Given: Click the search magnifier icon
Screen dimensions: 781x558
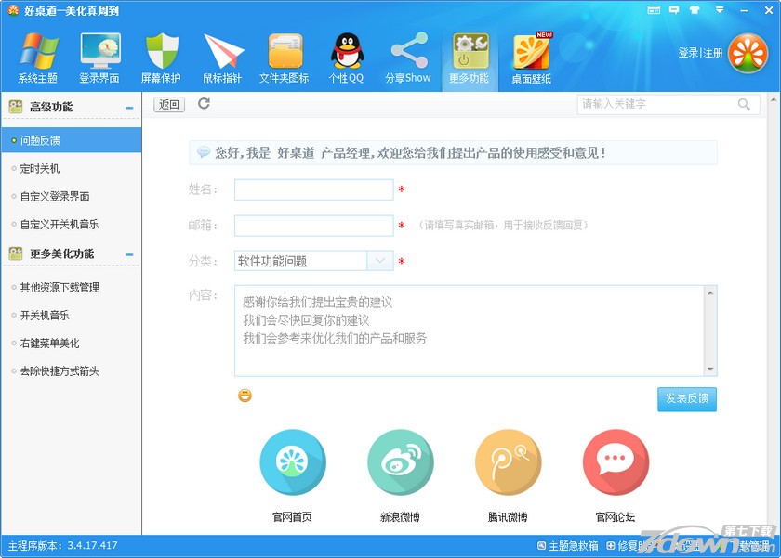Looking at the screenshot, I should (744, 104).
